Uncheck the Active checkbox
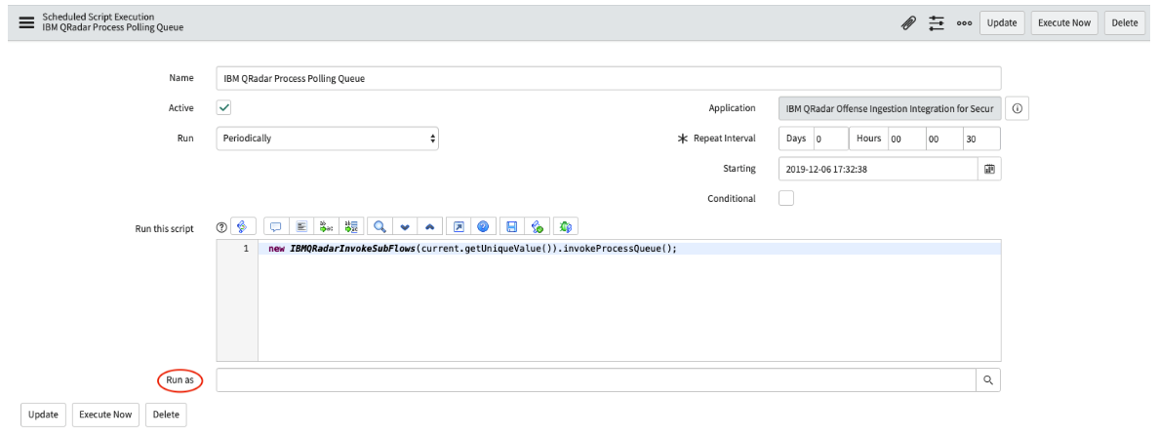The height and width of the screenshot is (437, 1158). click(x=223, y=107)
